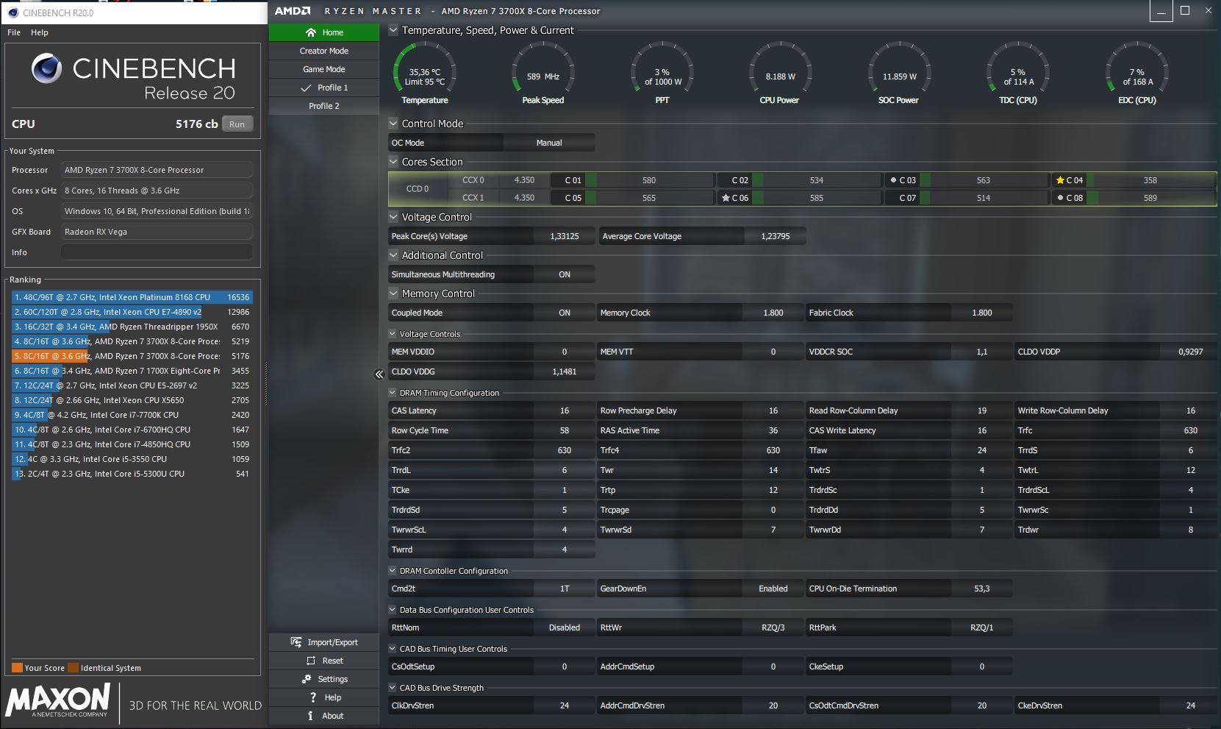1221x729 pixels.
Task: Click the Profile 1 checkmark icon
Action: (x=307, y=88)
